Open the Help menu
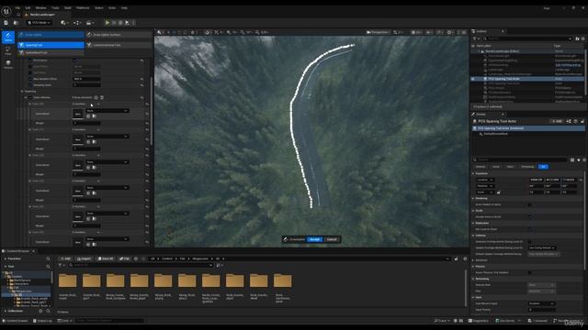This screenshot has width=588, height=330. click(124, 8)
